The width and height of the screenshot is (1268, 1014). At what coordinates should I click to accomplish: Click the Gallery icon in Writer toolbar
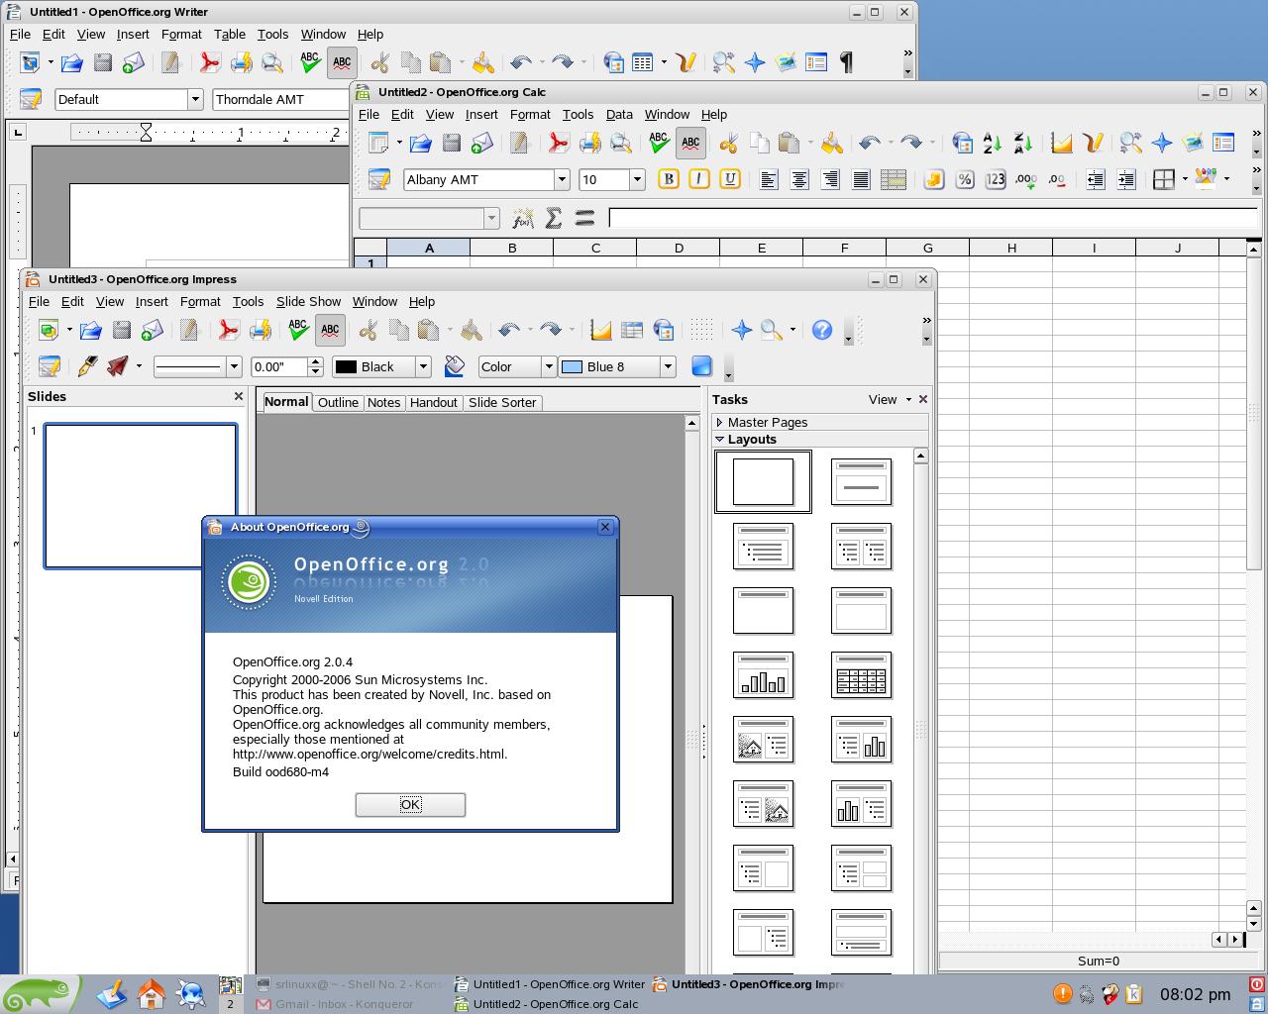pyautogui.click(x=786, y=62)
